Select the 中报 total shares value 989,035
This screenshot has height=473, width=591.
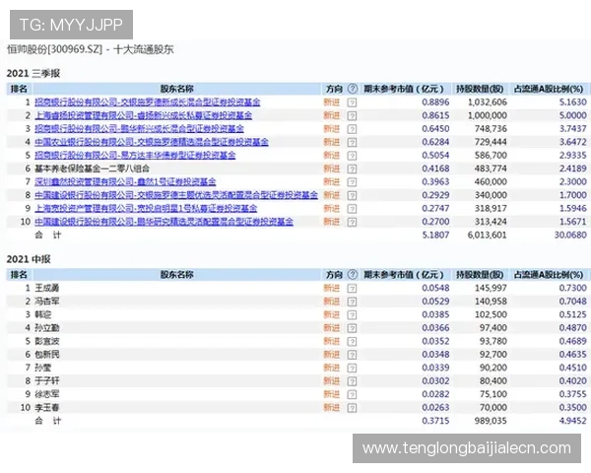[x=491, y=421]
